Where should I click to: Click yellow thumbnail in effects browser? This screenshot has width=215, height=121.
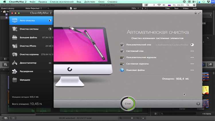(206, 90)
